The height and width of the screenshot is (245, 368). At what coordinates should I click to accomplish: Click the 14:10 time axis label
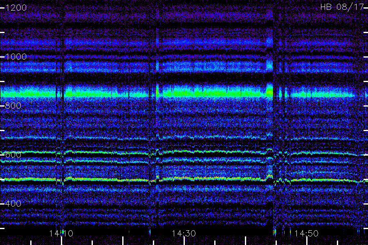pyautogui.click(x=61, y=234)
